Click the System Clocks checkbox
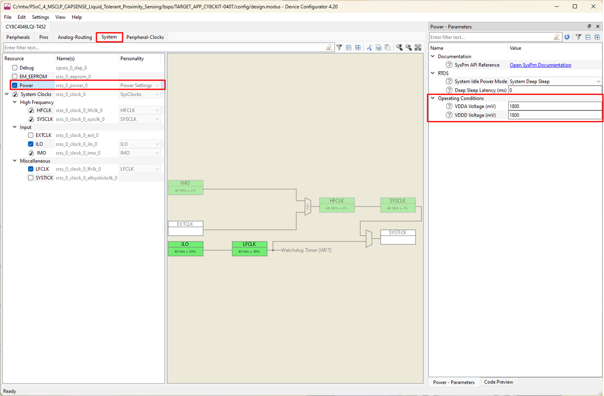Image resolution: width=604 pixels, height=396 pixels. pos(15,94)
